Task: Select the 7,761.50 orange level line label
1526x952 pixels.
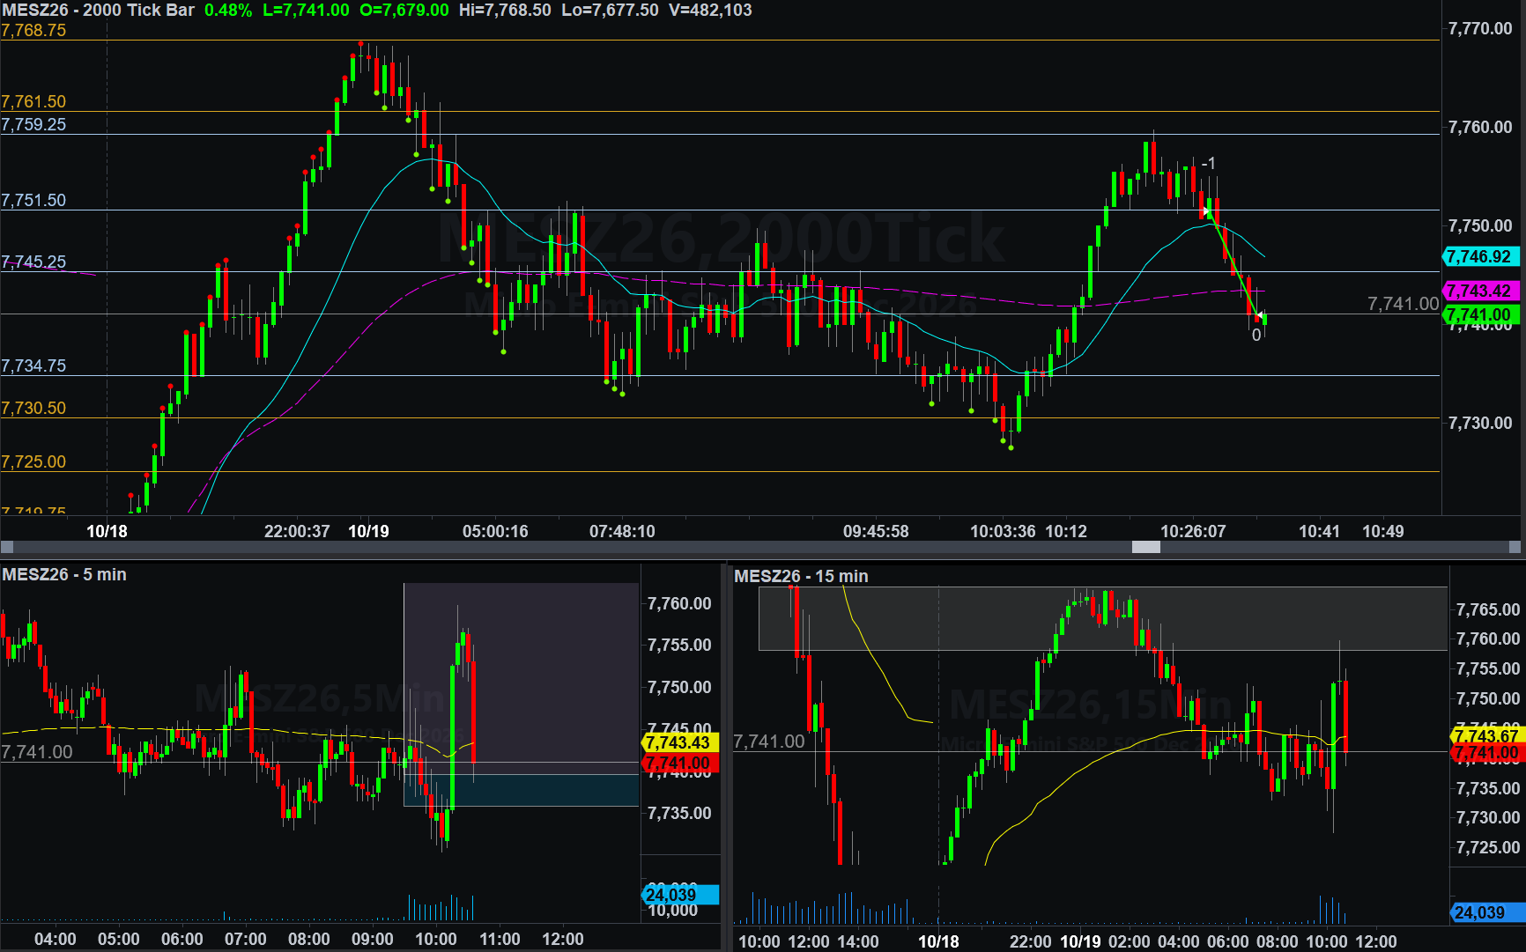Action: click(x=33, y=101)
